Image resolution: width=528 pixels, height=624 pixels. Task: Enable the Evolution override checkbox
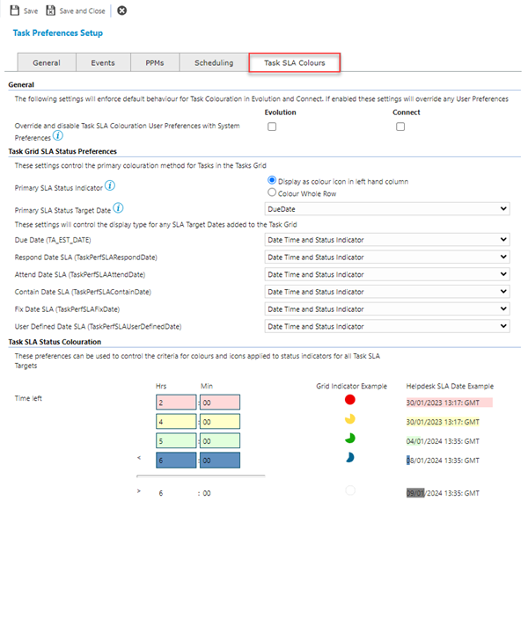pyautogui.click(x=272, y=127)
